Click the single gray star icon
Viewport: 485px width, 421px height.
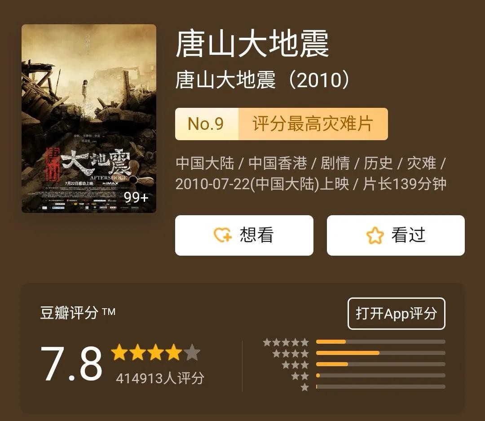[x=304, y=387]
